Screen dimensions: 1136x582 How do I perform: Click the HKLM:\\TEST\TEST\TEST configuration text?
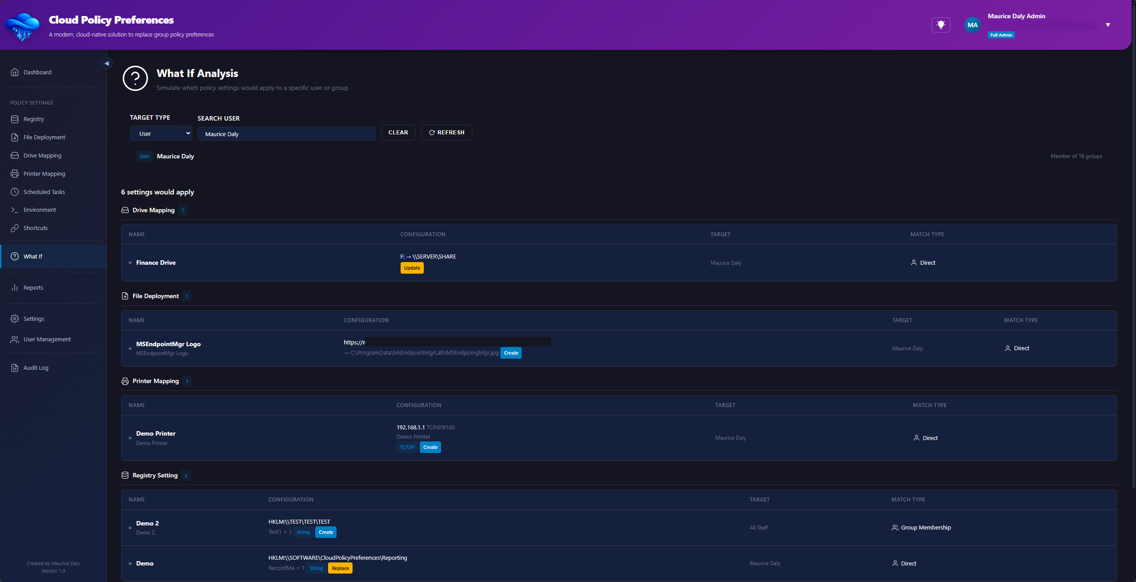[299, 521]
